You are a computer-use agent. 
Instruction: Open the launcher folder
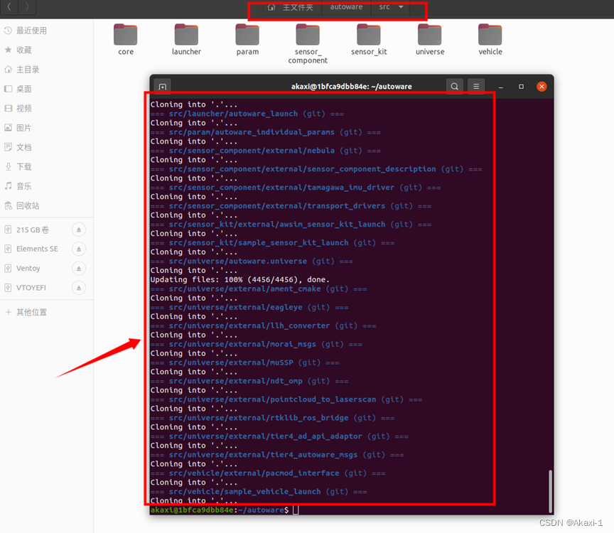[x=186, y=39]
